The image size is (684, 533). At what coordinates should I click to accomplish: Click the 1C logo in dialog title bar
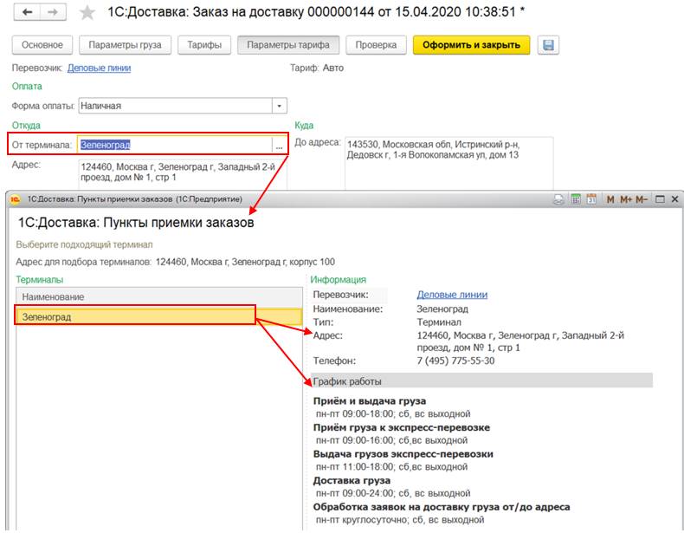(16, 199)
